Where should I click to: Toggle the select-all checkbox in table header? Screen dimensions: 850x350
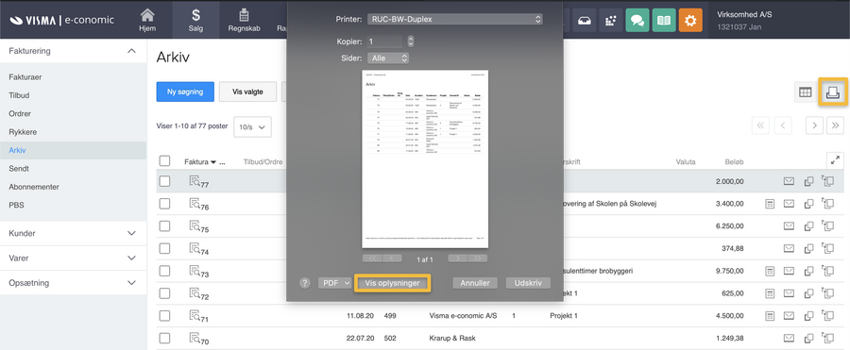[x=164, y=161]
